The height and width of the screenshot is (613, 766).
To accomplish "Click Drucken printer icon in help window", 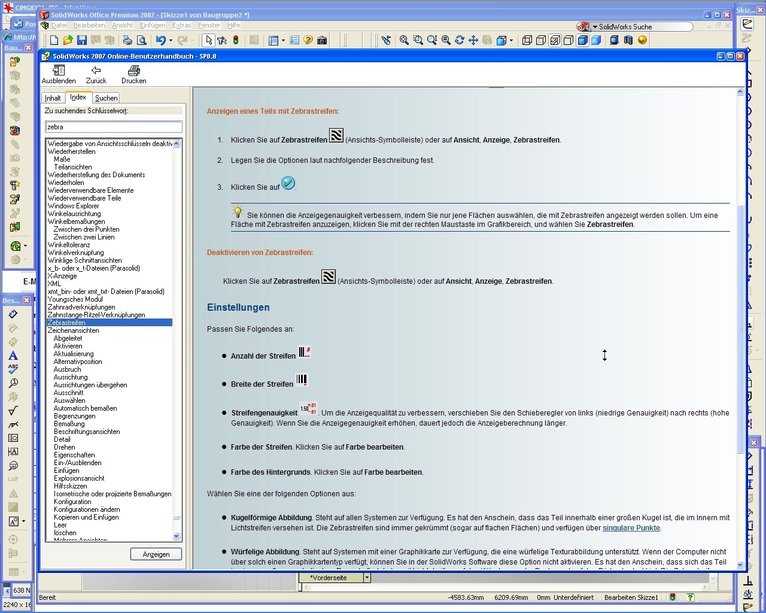I will [x=133, y=75].
